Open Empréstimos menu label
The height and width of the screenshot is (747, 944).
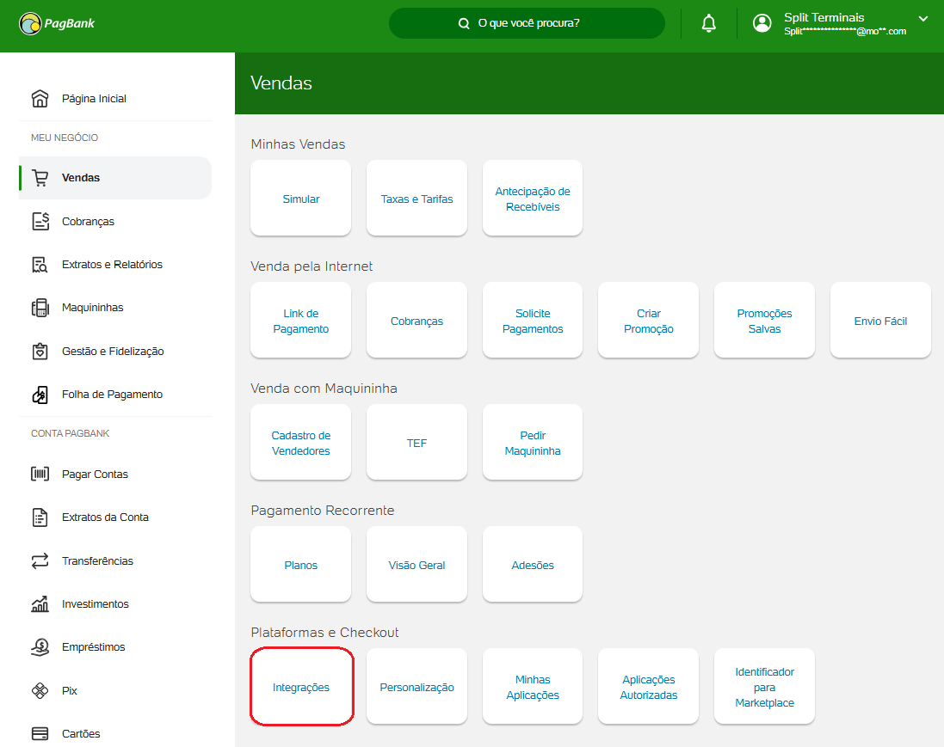tap(93, 647)
